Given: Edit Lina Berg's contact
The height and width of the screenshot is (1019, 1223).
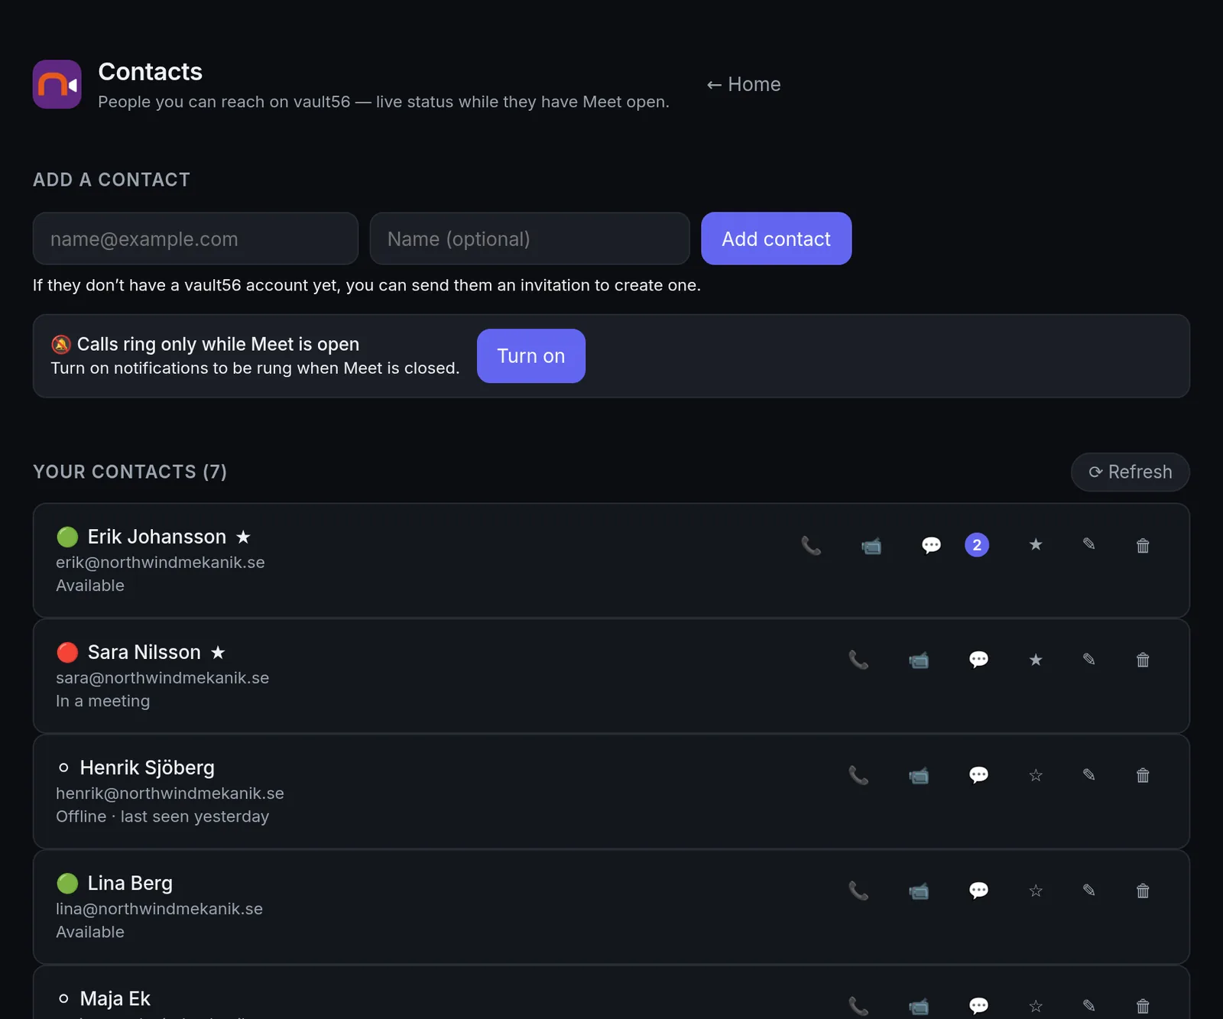Looking at the screenshot, I should coord(1089,891).
